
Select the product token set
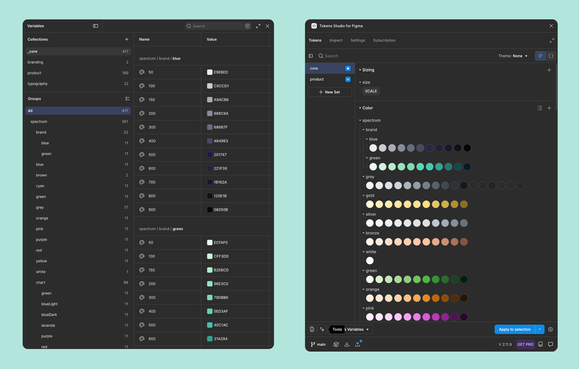pos(330,79)
